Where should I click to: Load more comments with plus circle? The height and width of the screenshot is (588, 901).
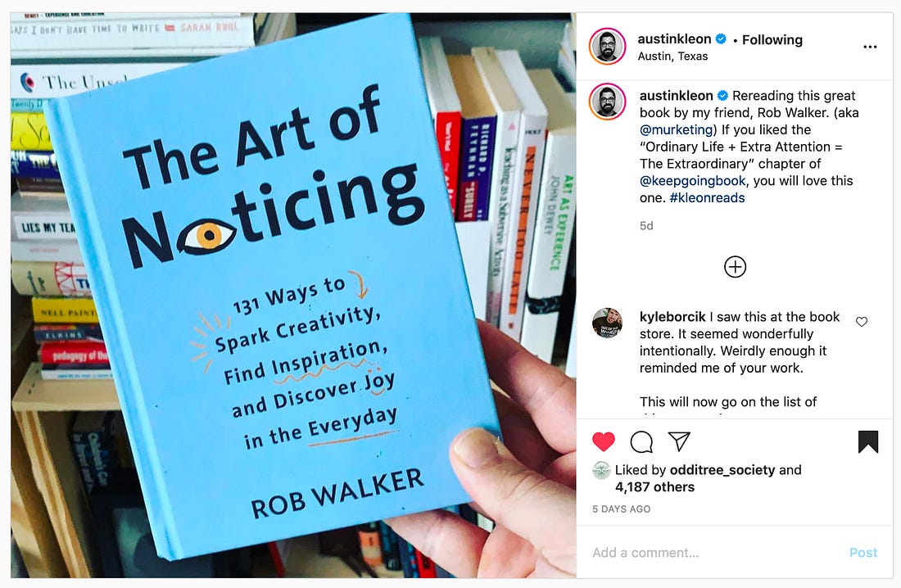735,267
